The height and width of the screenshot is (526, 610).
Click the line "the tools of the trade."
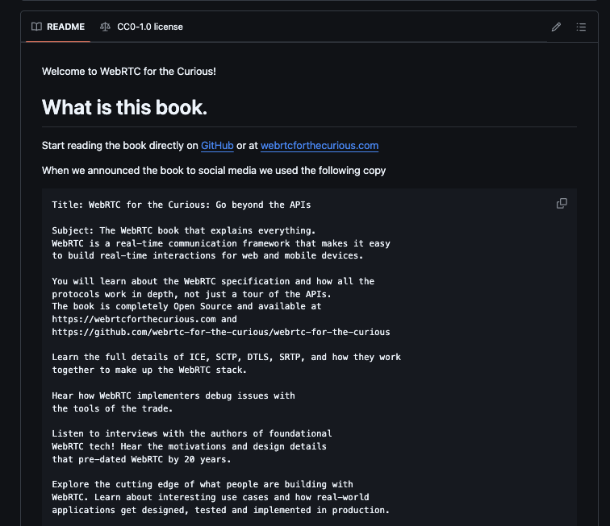pyautogui.click(x=112, y=408)
